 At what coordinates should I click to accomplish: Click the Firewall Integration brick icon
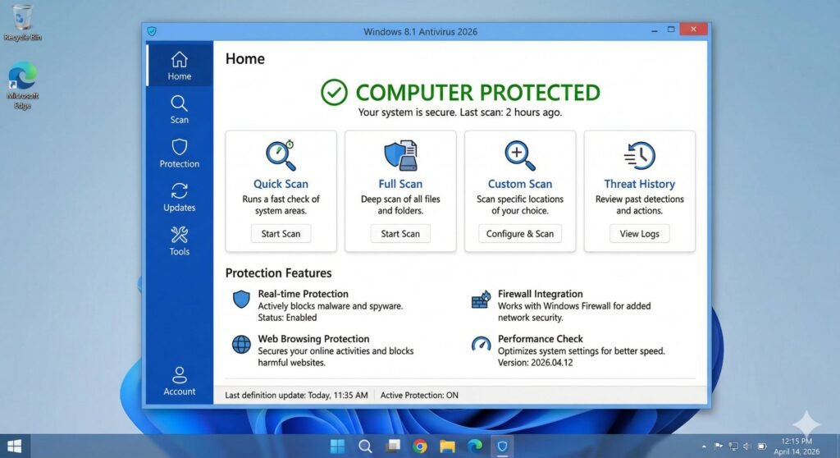click(481, 300)
